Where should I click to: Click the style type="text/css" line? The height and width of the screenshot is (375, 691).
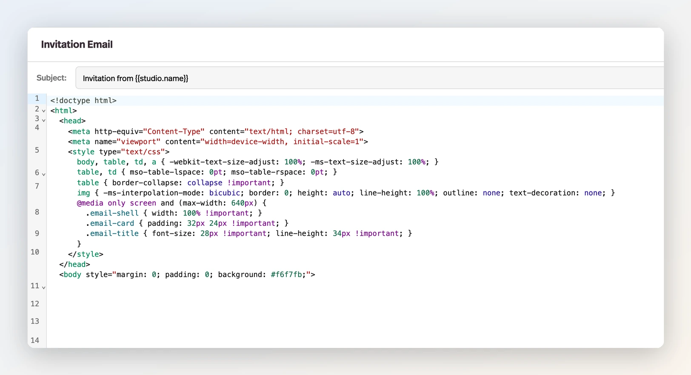click(x=119, y=152)
